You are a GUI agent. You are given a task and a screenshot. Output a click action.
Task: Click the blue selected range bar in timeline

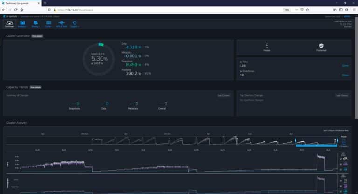(x=317, y=145)
